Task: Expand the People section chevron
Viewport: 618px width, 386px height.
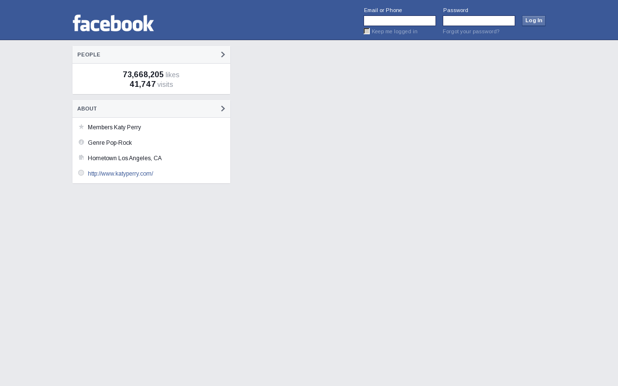Action: coord(223,55)
